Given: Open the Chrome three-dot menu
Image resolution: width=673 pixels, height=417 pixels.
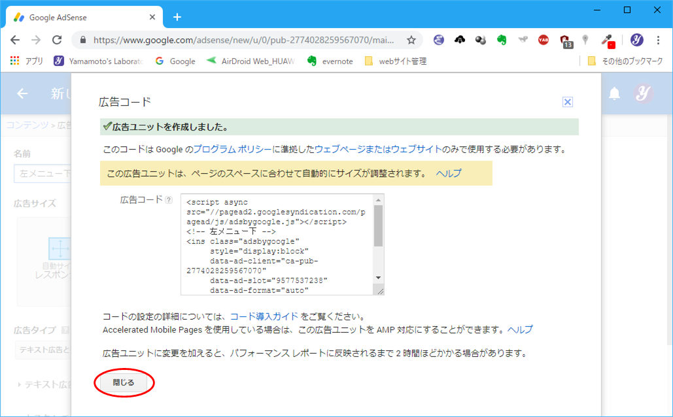Looking at the screenshot, I should 658,40.
